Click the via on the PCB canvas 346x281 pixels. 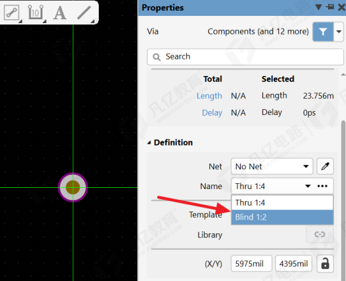[x=73, y=187]
